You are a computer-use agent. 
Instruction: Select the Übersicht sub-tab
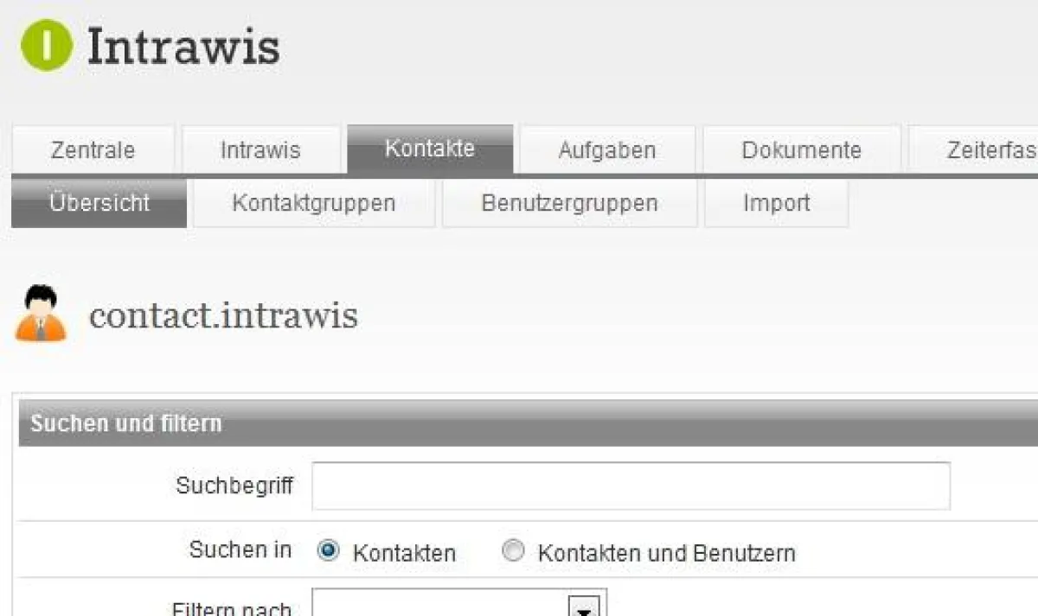(x=98, y=203)
